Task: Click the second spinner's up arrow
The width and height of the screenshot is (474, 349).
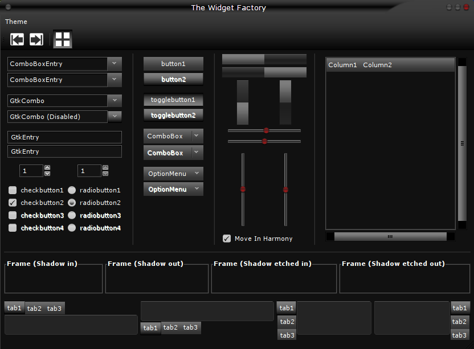Action: pyautogui.click(x=105, y=167)
